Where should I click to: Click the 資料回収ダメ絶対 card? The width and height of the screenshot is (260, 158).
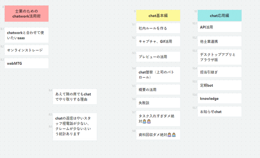[x=158, y=135]
